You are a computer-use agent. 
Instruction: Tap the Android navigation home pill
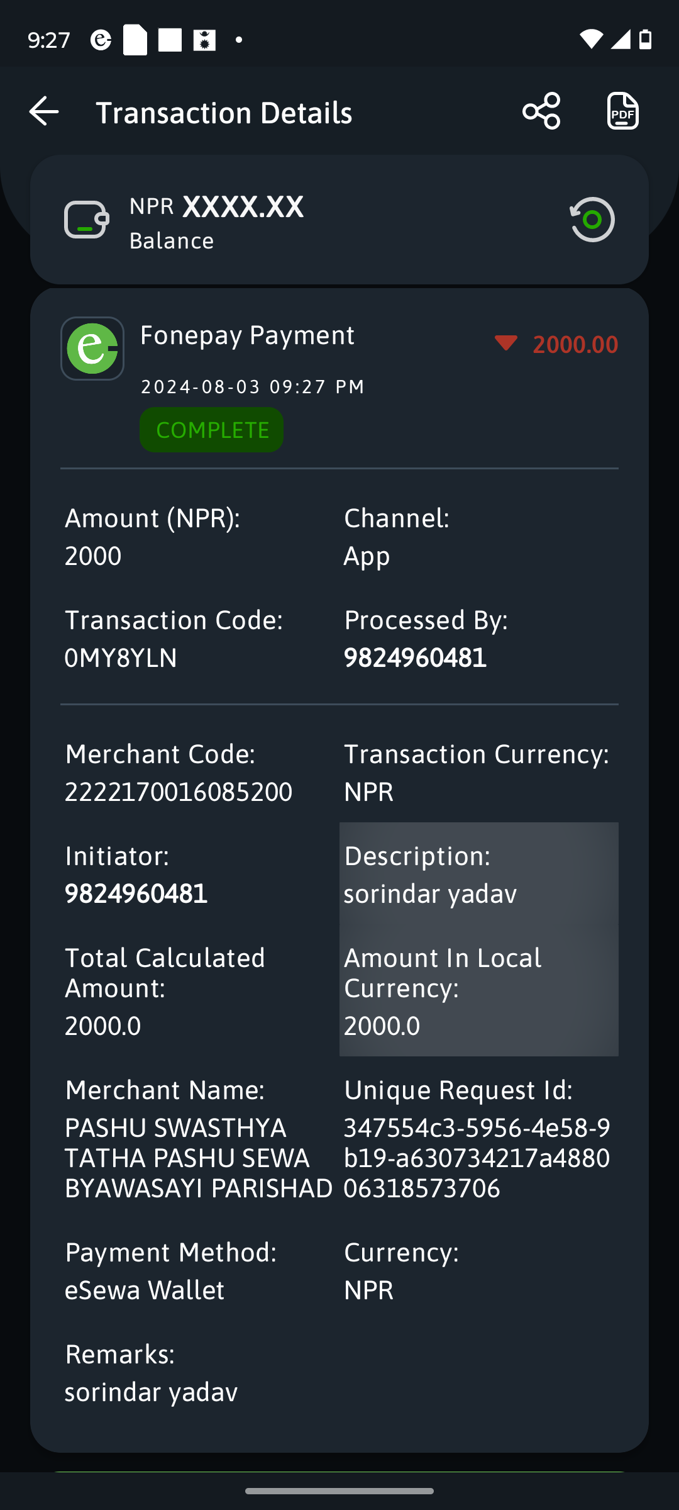click(339, 1491)
